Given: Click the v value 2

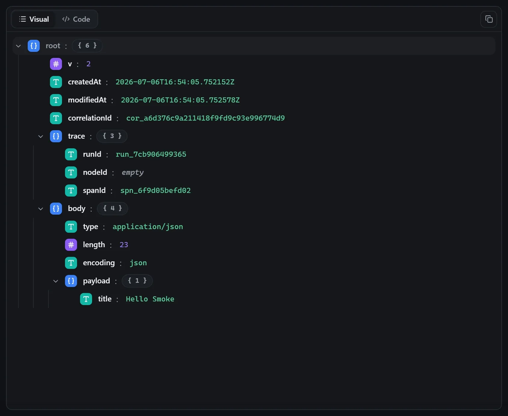Looking at the screenshot, I should pos(88,64).
